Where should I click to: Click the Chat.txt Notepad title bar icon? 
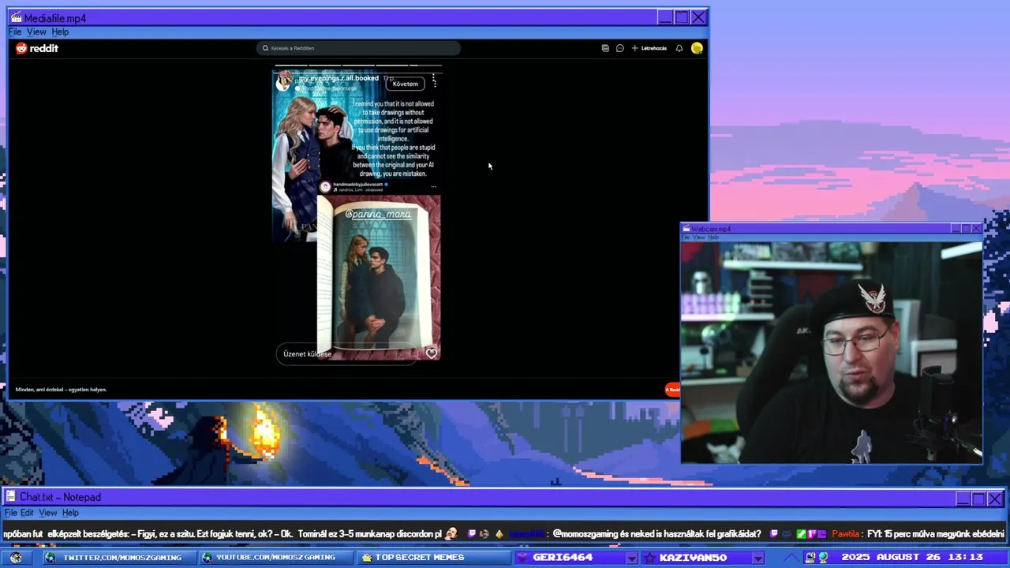coord(11,497)
